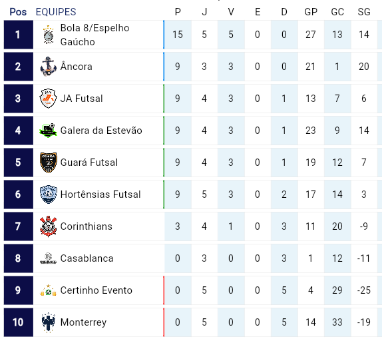Viewport: 382px width, 343px height.
Task: Click the EQUIPES column header
Action: (x=56, y=12)
